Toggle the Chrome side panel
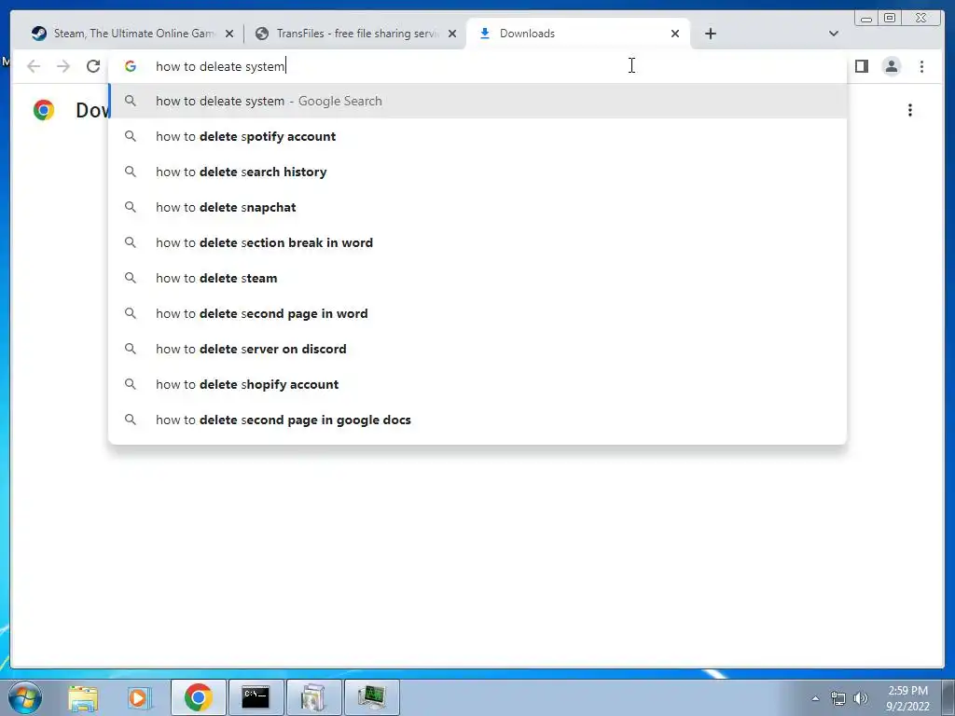 coord(861,66)
